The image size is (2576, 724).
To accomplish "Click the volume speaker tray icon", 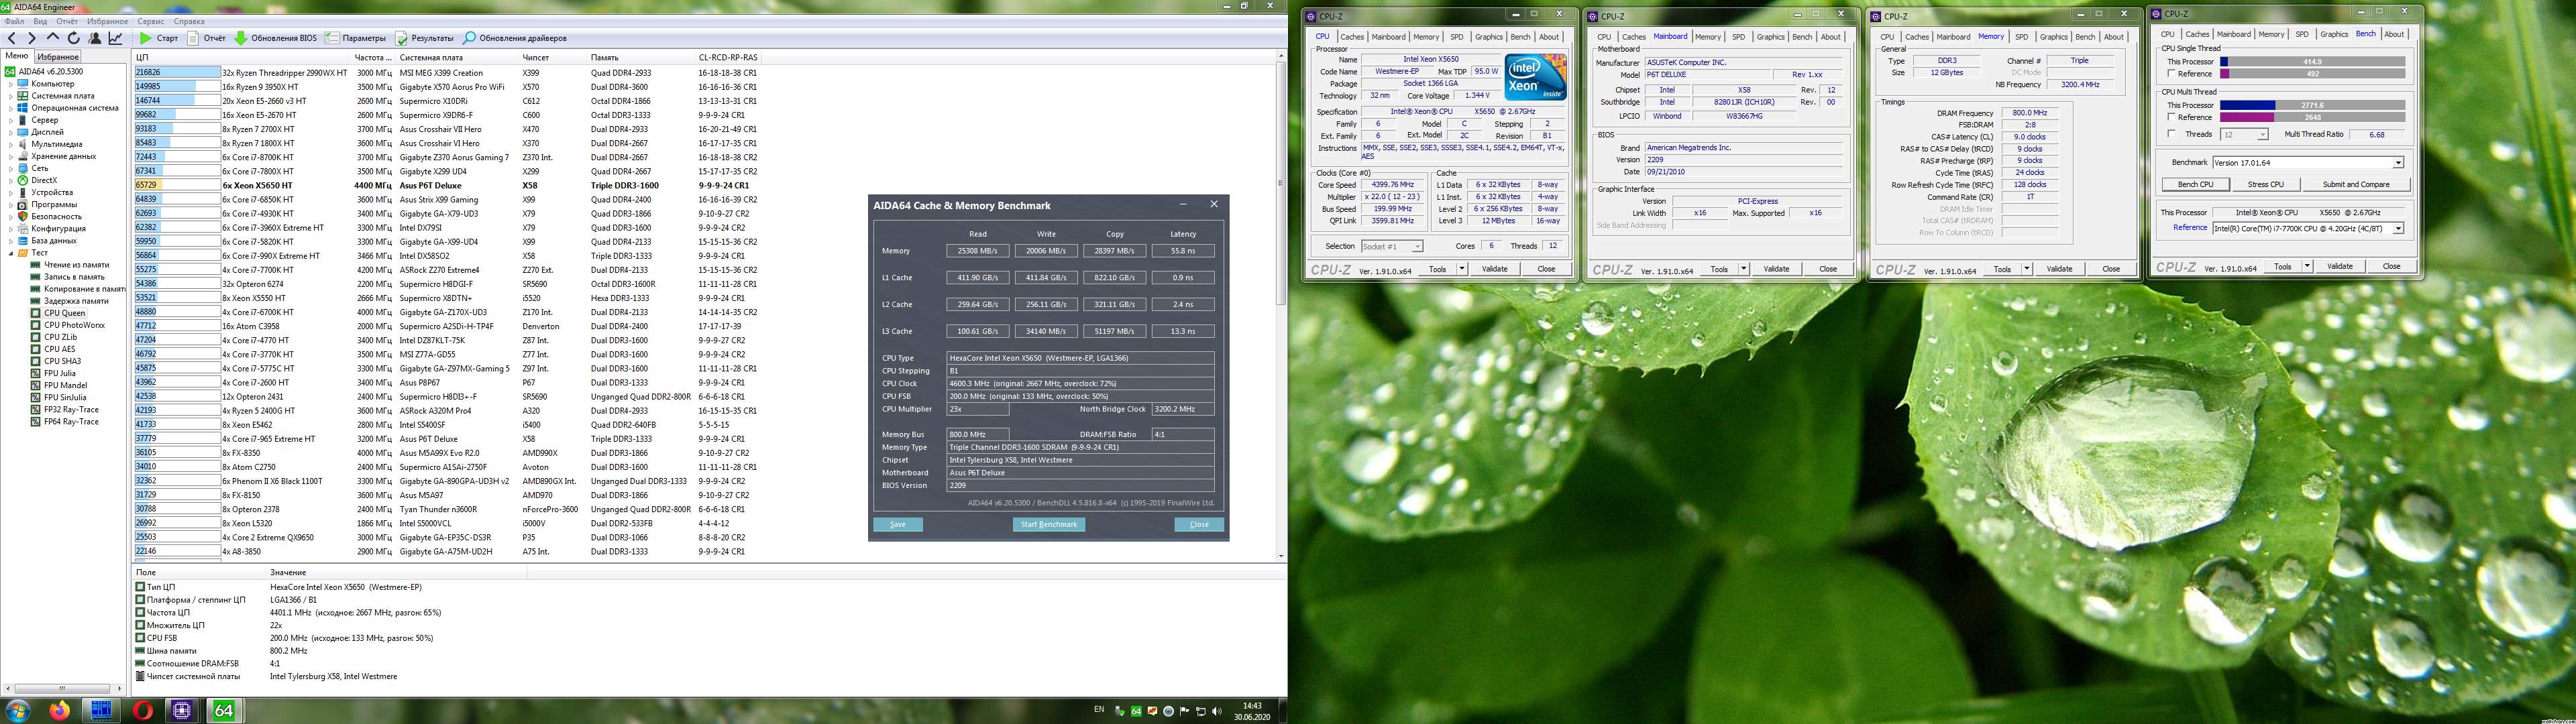I will point(1217,712).
